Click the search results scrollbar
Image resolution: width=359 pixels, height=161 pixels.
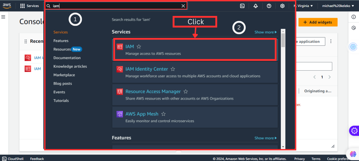(283, 40)
